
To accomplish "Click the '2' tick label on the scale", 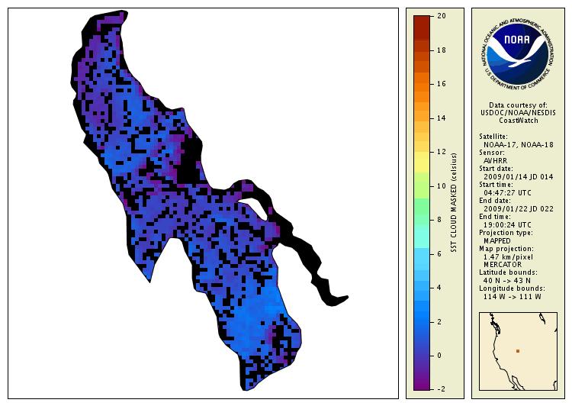I will pyautogui.click(x=439, y=321).
